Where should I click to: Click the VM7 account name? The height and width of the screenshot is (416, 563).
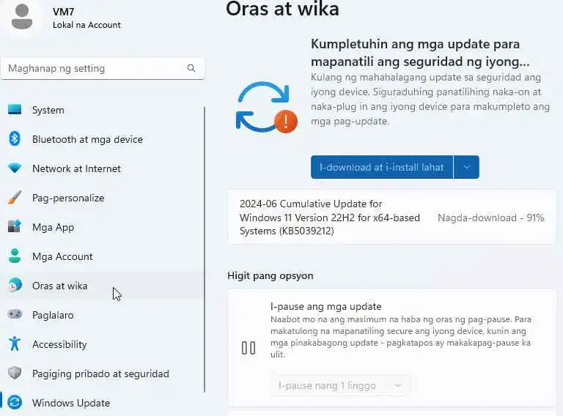pos(64,12)
